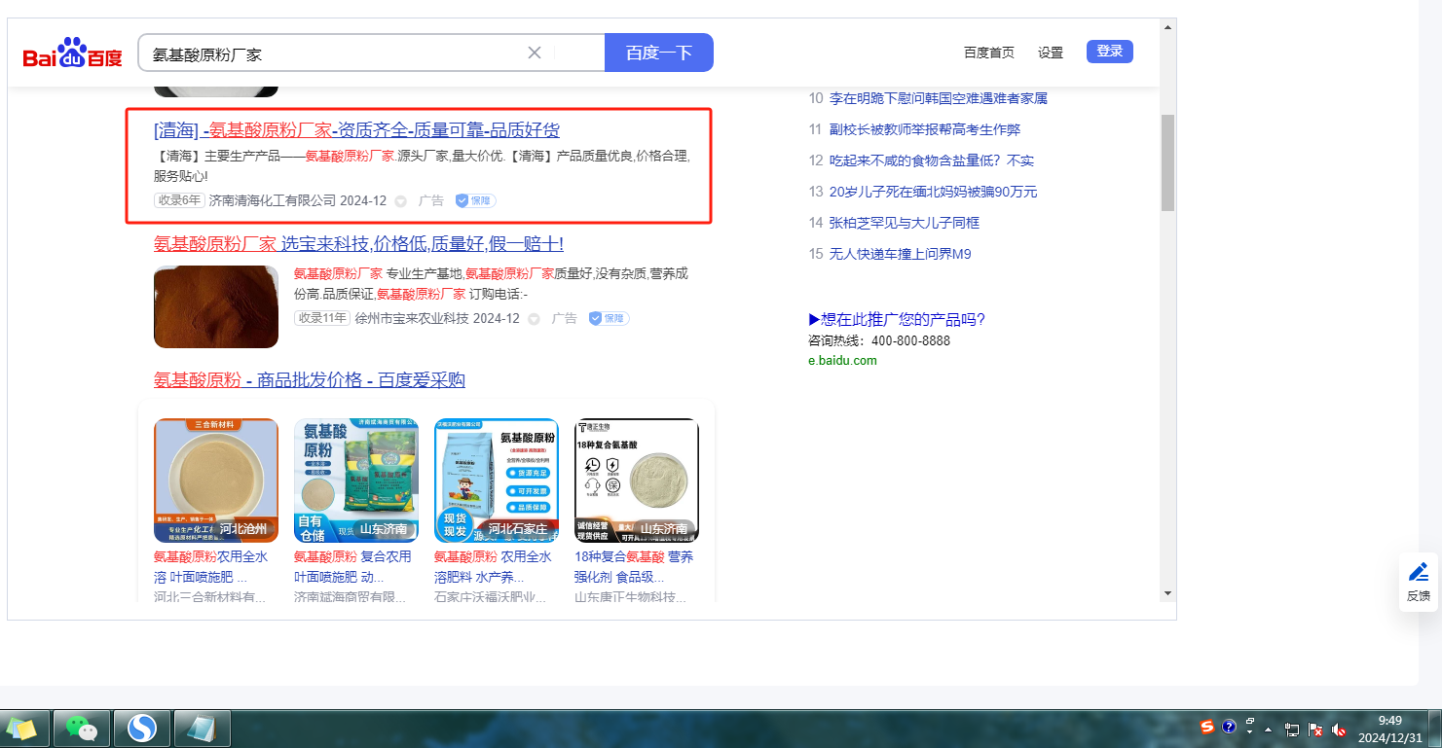Open the 清海 氨基酸原粉厂家 ad result title
The image size is (1442, 748).
356,130
